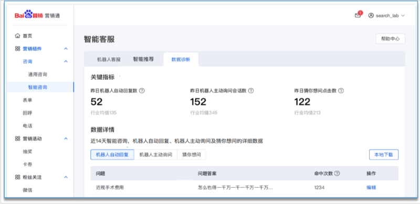Select 智能咨询 in the sidebar
Screen dimensions: 420x204
[38, 87]
